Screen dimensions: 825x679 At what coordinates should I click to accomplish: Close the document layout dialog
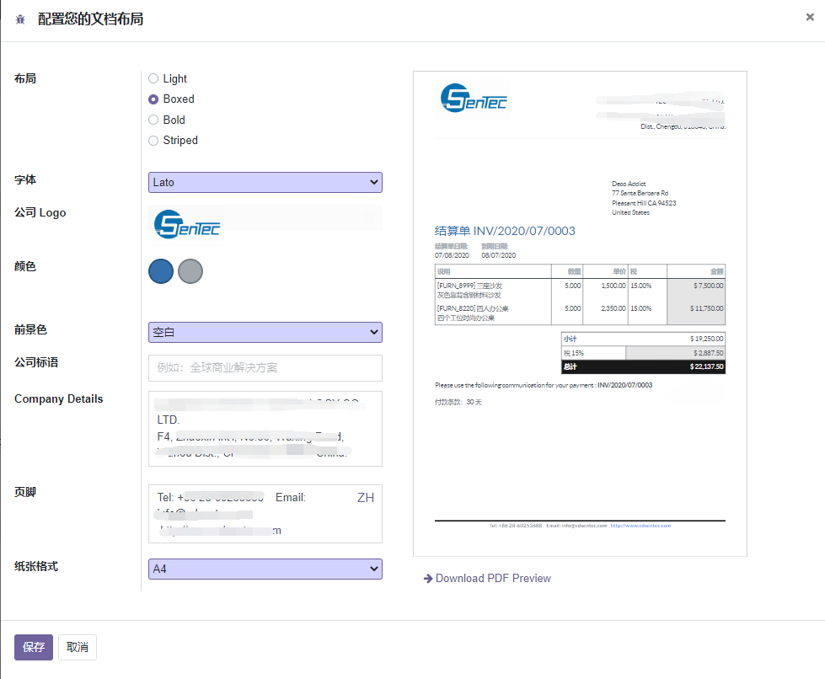click(810, 17)
